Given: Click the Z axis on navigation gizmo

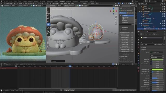Looking at the screenshot, I should [114, 8].
